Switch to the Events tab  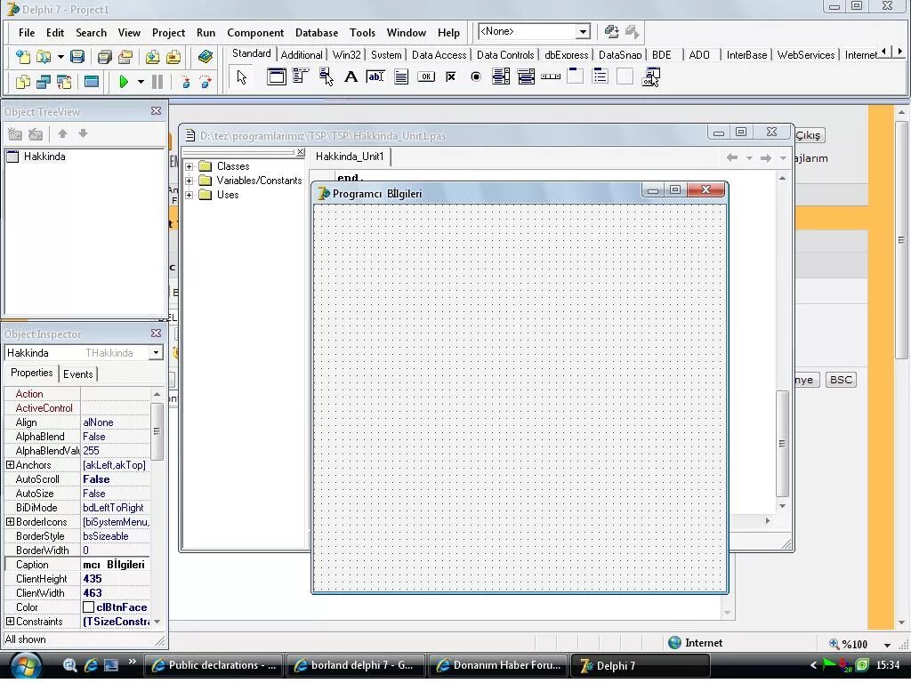click(78, 374)
